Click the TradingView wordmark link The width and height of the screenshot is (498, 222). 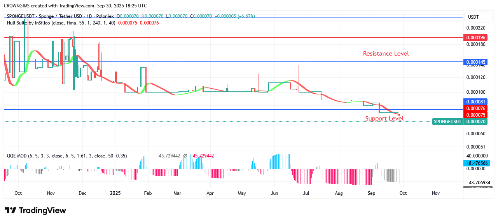coord(42,210)
